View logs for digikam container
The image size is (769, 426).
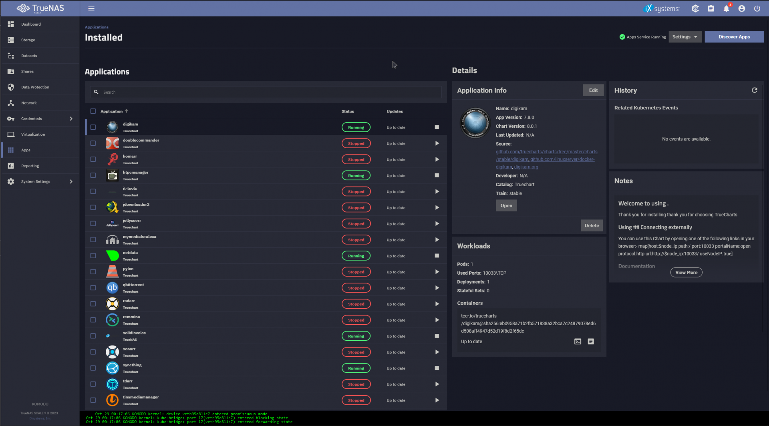(591, 342)
